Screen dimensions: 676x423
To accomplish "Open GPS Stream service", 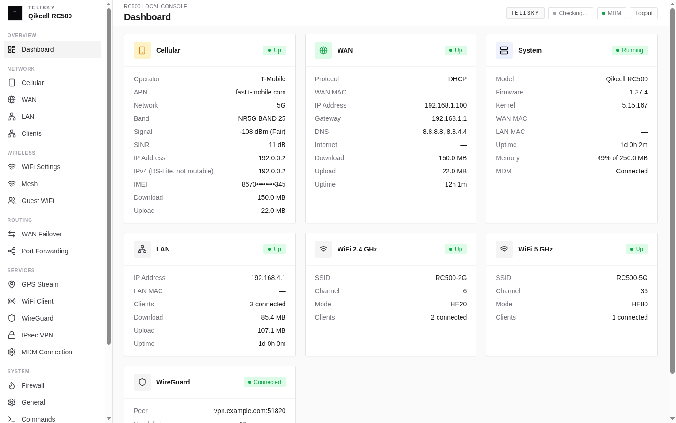I will (53, 284).
